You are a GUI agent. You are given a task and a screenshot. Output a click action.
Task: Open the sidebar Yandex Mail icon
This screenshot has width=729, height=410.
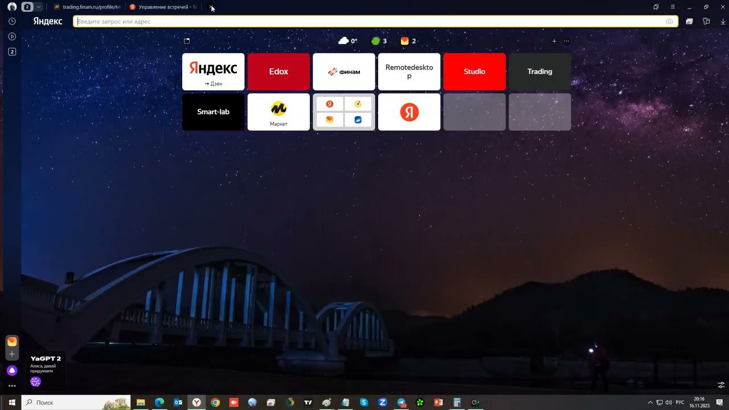pyautogui.click(x=12, y=342)
